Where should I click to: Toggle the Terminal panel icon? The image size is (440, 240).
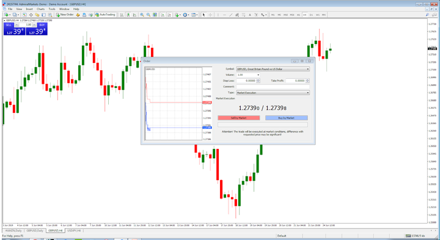click(x=43, y=15)
